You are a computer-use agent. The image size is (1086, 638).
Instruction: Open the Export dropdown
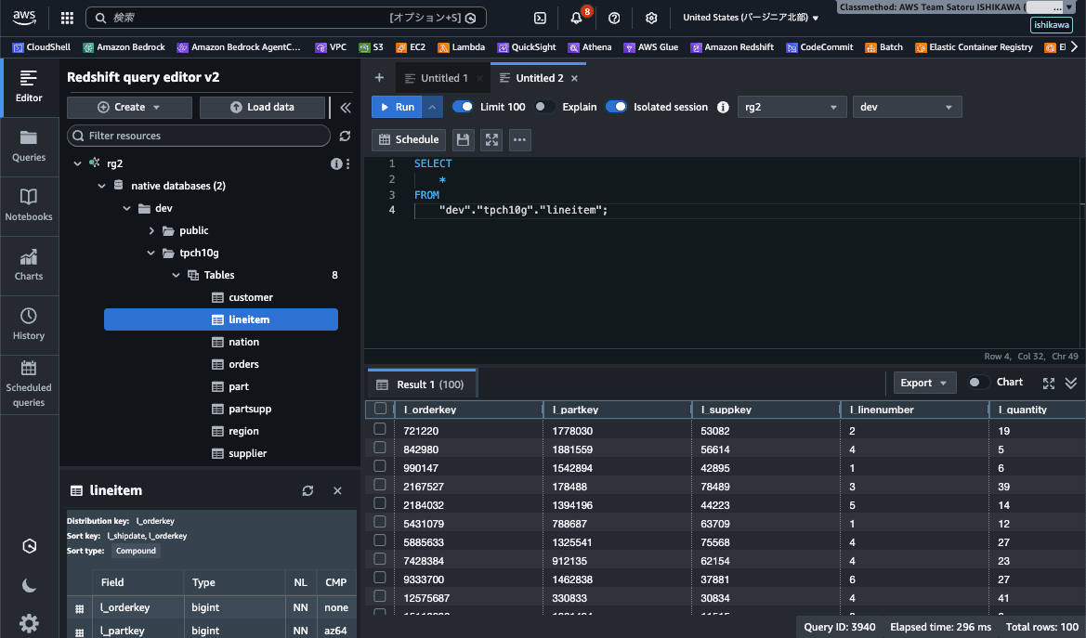pos(924,383)
